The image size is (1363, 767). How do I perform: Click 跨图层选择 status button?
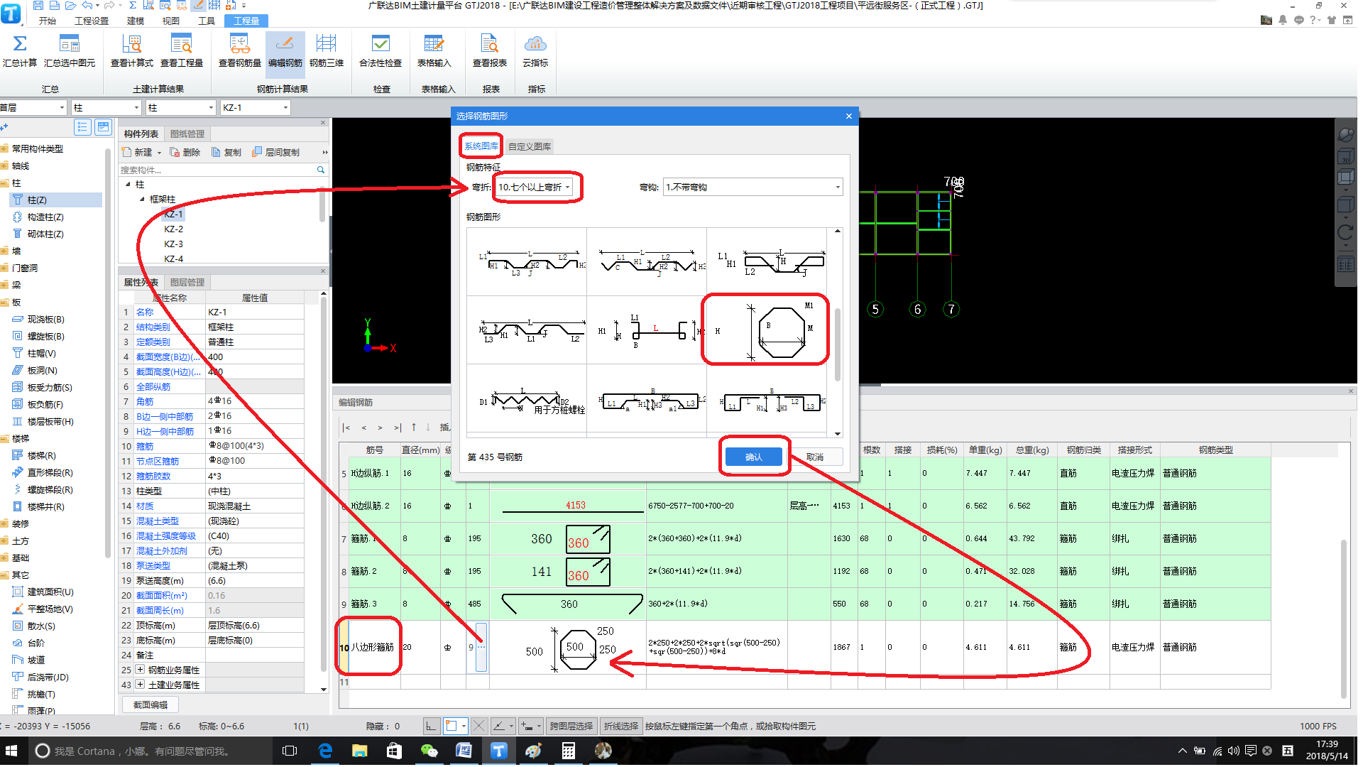click(571, 726)
